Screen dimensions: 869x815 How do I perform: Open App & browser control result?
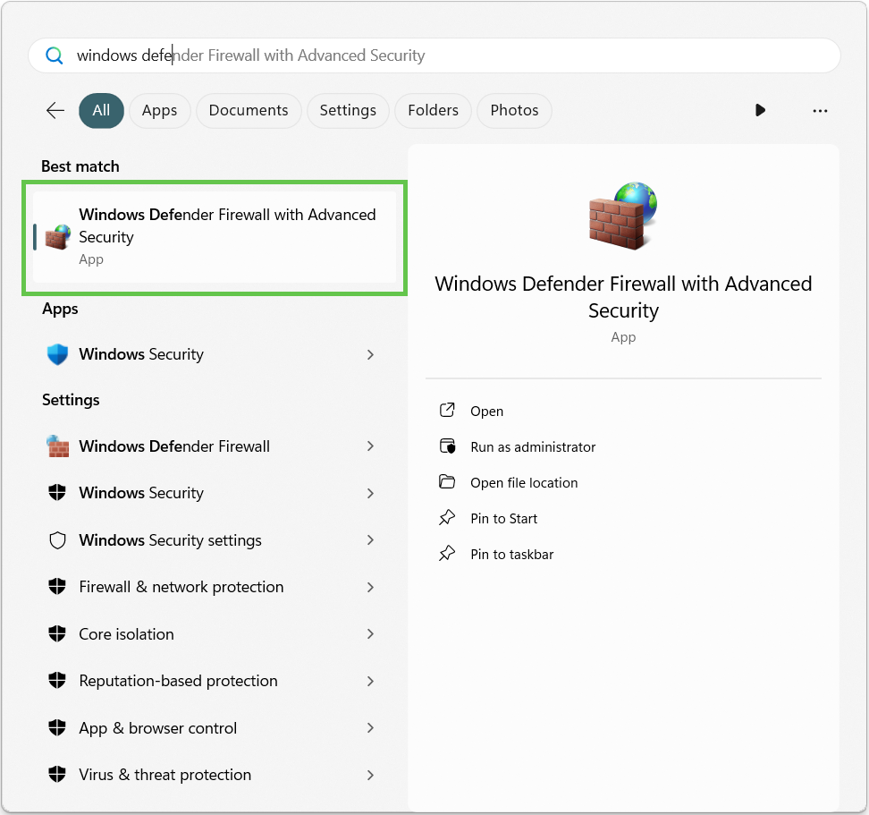pyautogui.click(x=215, y=727)
